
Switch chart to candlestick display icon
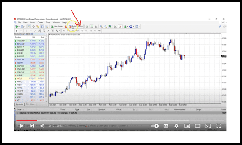click(92, 26)
